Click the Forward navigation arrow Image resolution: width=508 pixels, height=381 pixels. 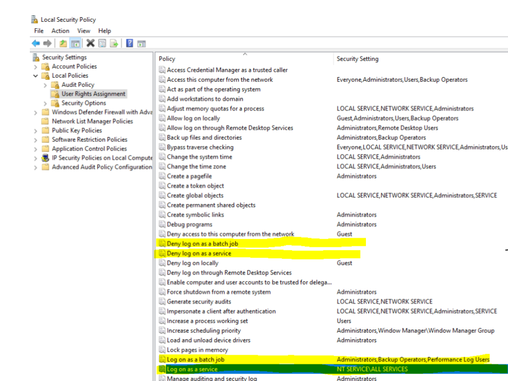coord(47,43)
